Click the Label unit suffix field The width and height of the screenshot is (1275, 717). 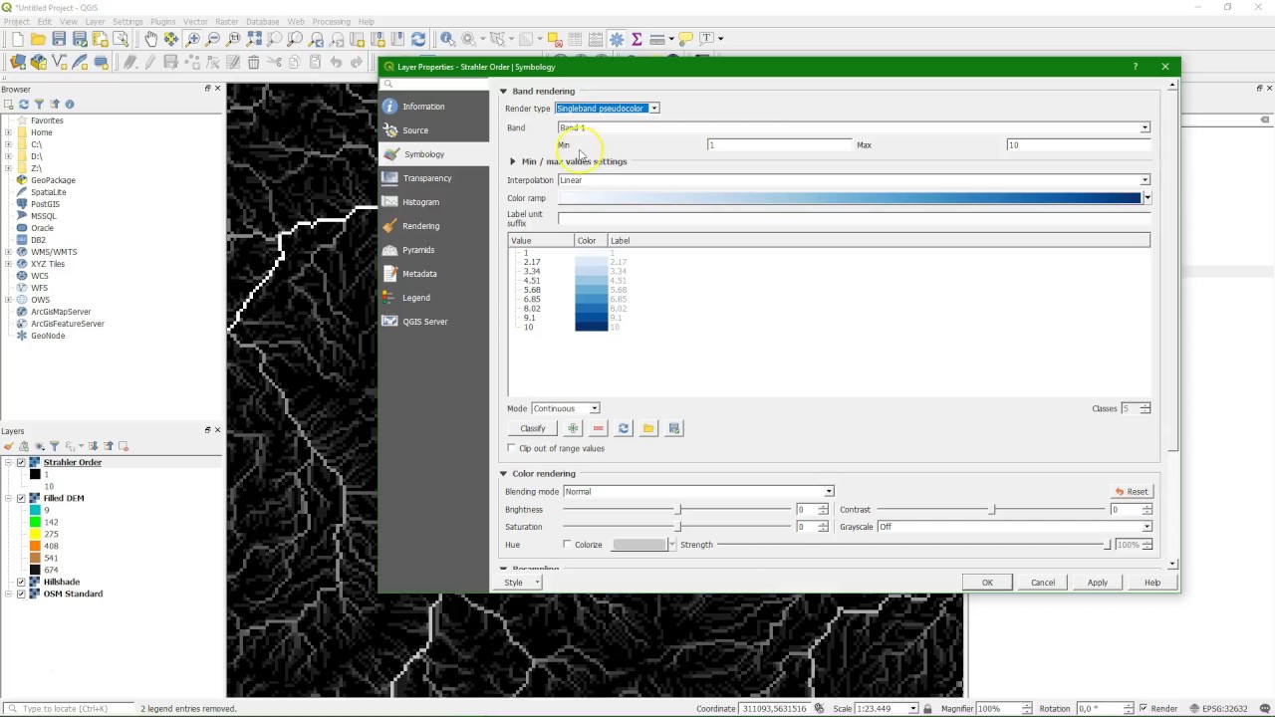854,219
